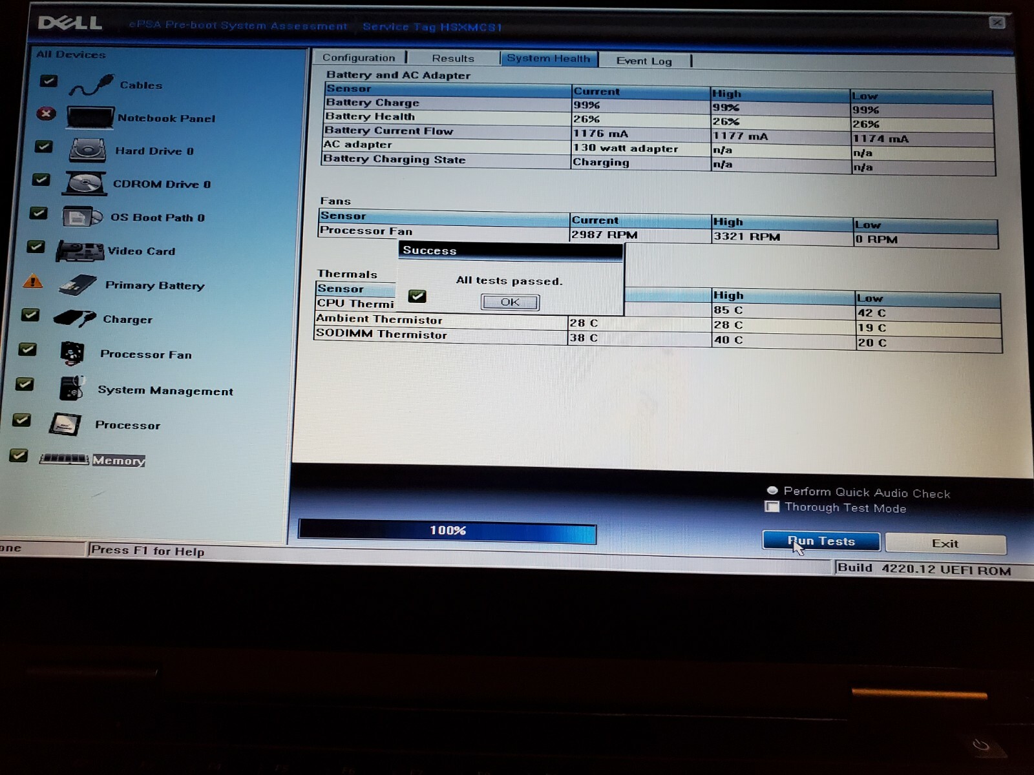
Task: Select the System Management label
Action: tap(165, 391)
